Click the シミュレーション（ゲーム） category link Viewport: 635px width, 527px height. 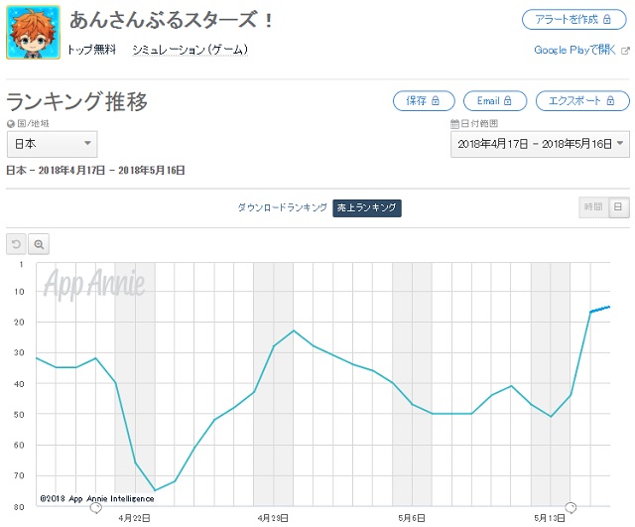click(x=190, y=50)
